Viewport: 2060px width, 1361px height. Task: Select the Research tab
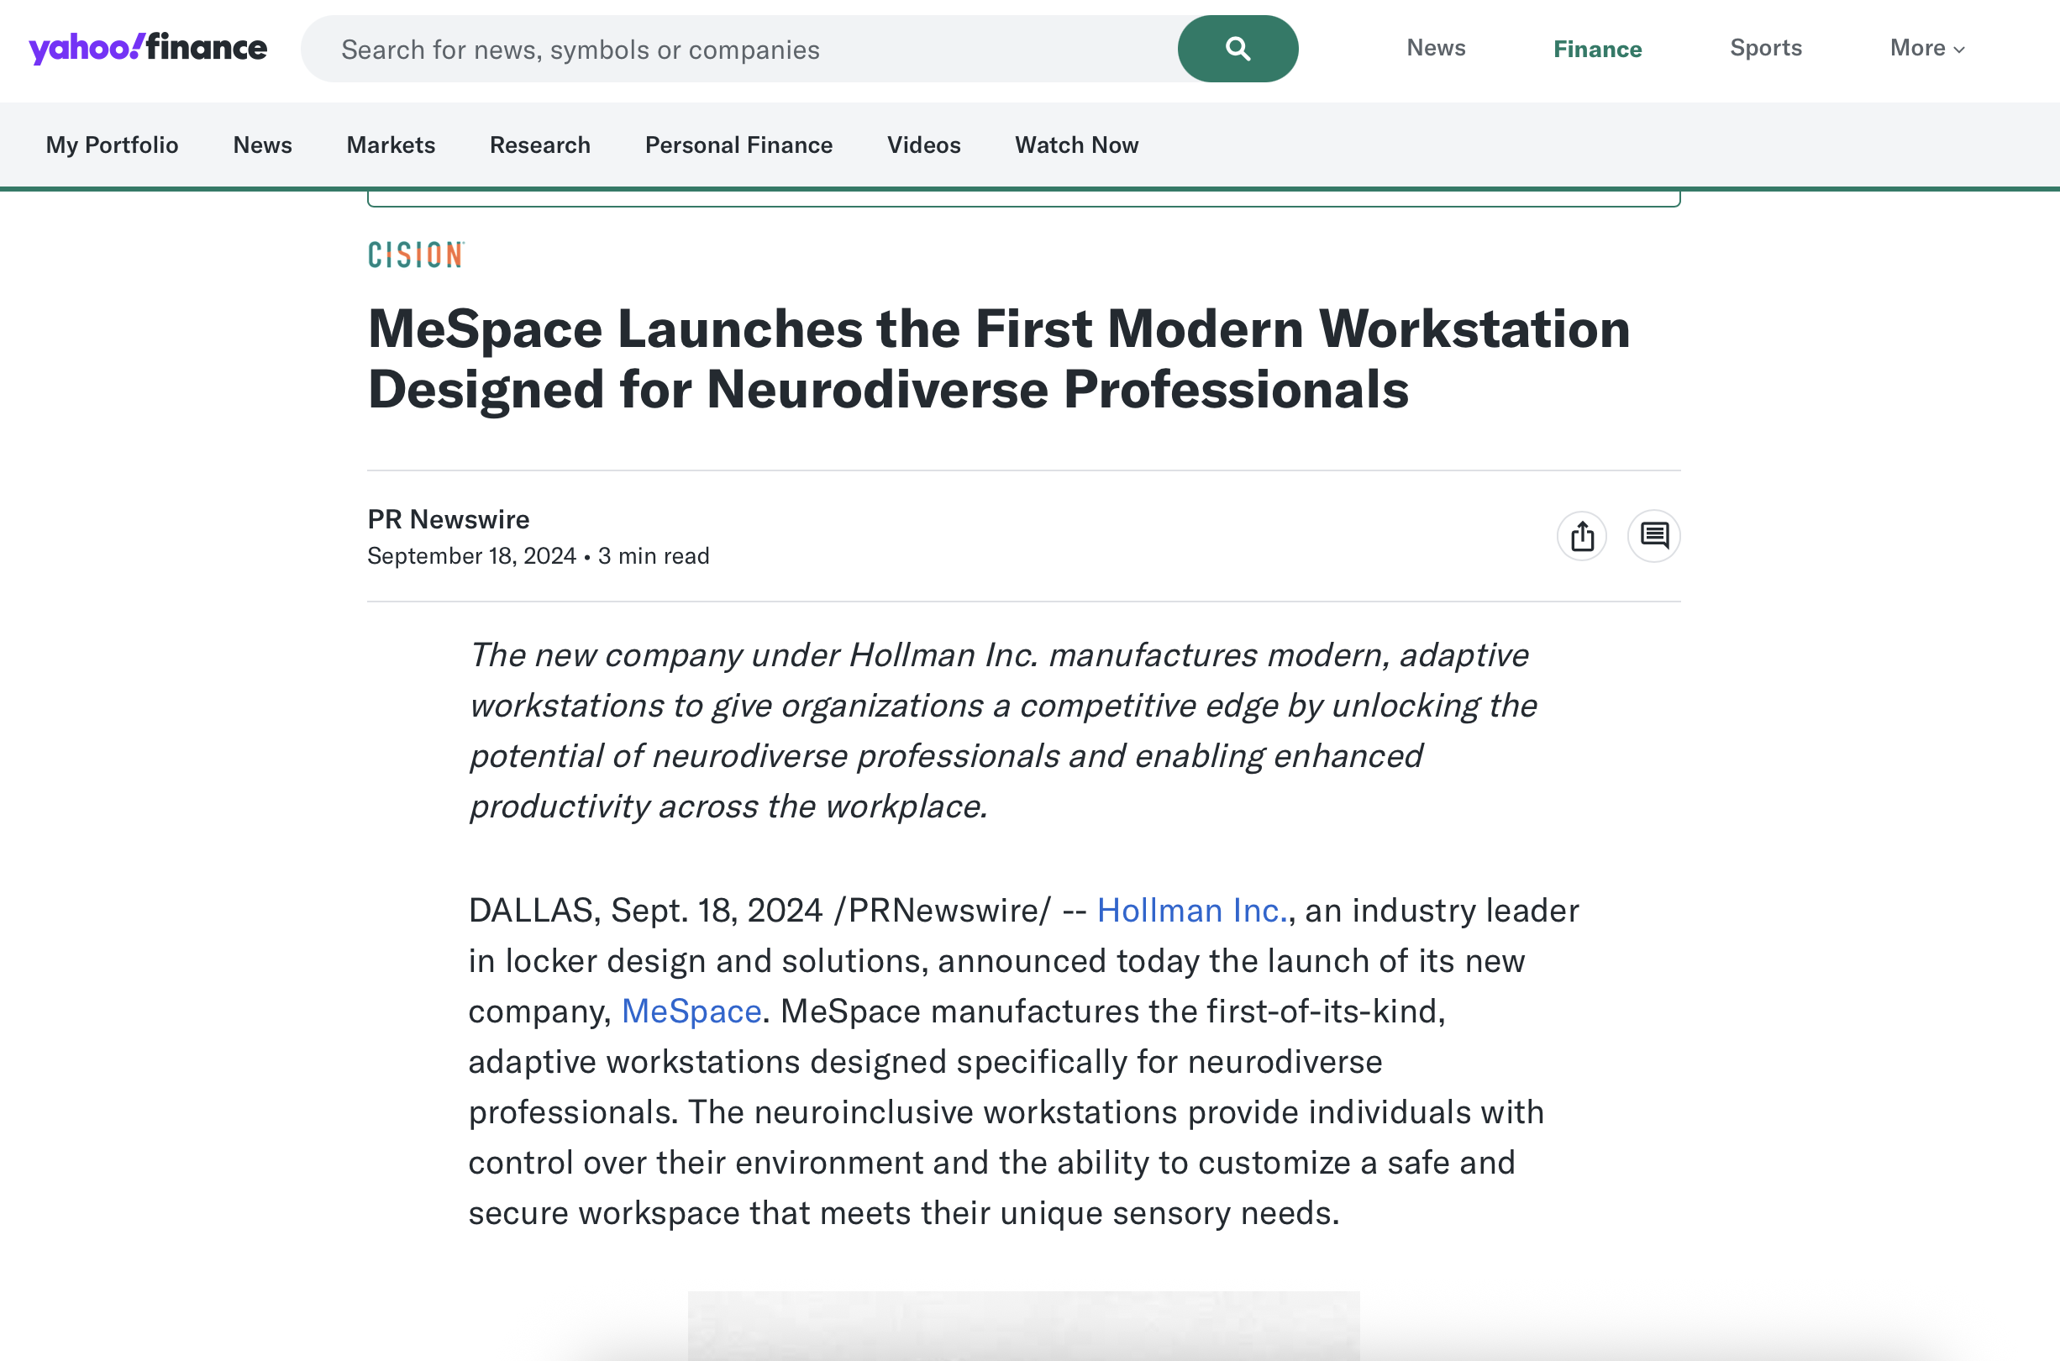pyautogui.click(x=539, y=145)
